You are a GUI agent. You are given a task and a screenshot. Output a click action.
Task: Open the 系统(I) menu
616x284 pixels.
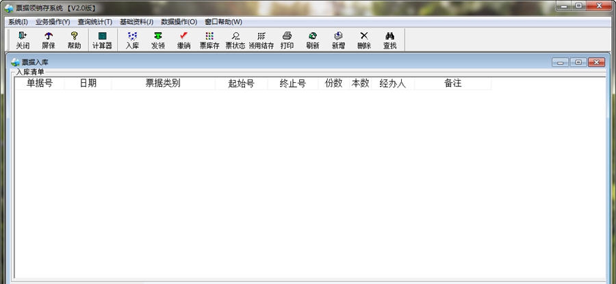18,22
